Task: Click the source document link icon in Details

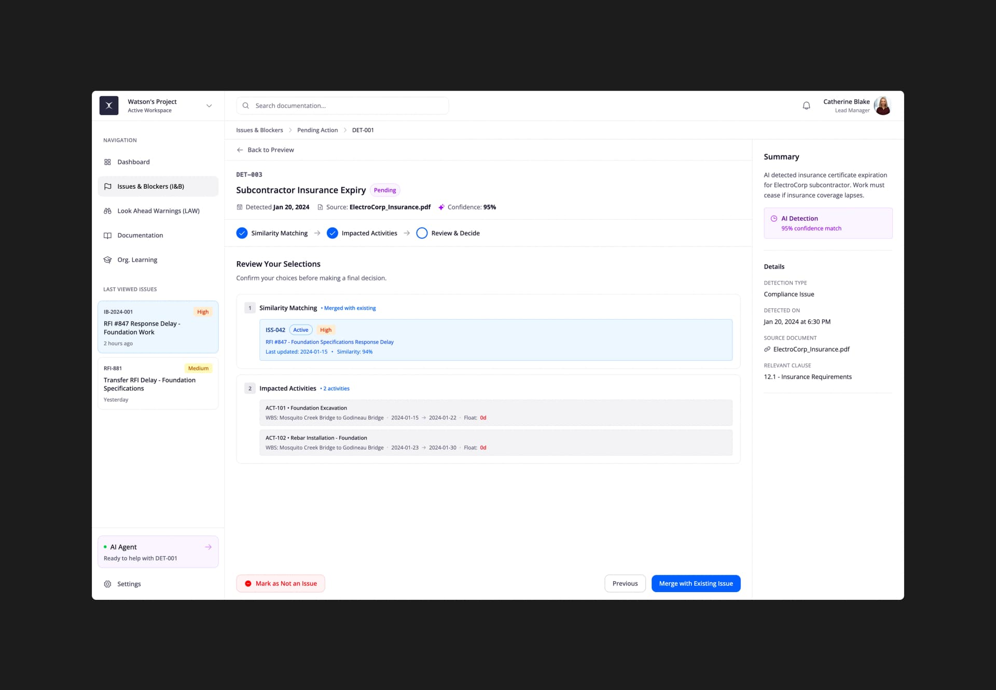Action: point(767,349)
